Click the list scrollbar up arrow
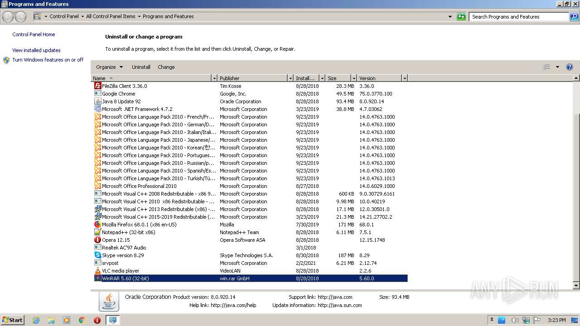Image resolution: width=580 pixels, height=326 pixels. coord(576,78)
